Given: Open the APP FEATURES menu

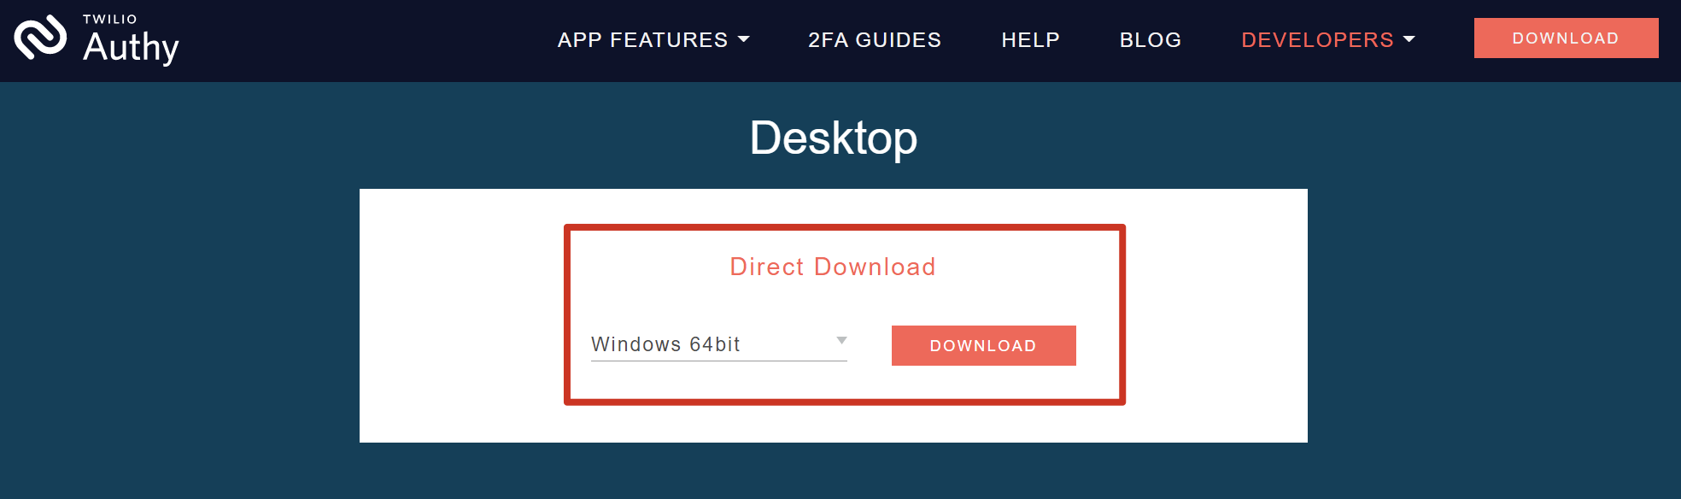Looking at the screenshot, I should pos(642,40).
